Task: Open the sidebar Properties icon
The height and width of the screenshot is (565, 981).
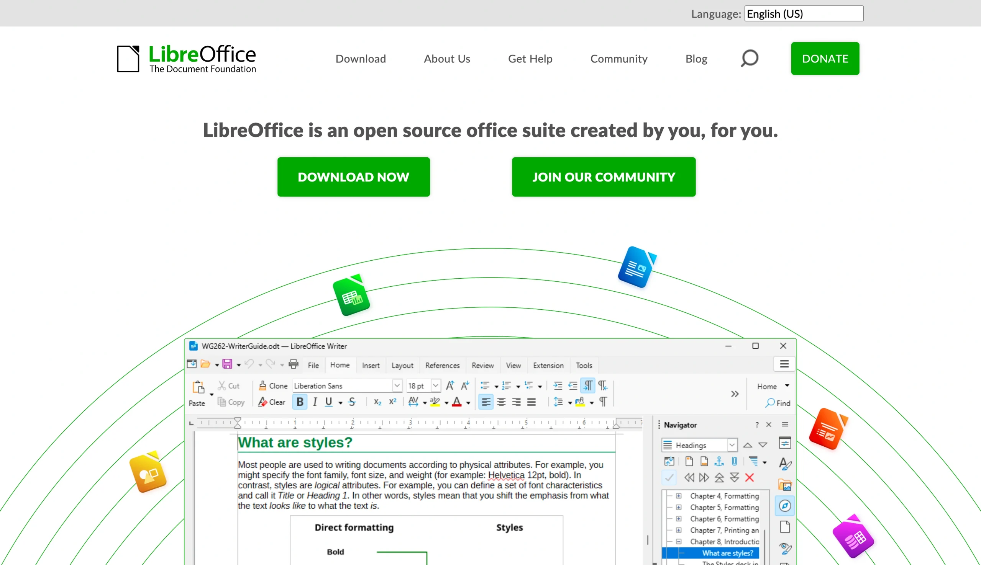Action: [785, 443]
